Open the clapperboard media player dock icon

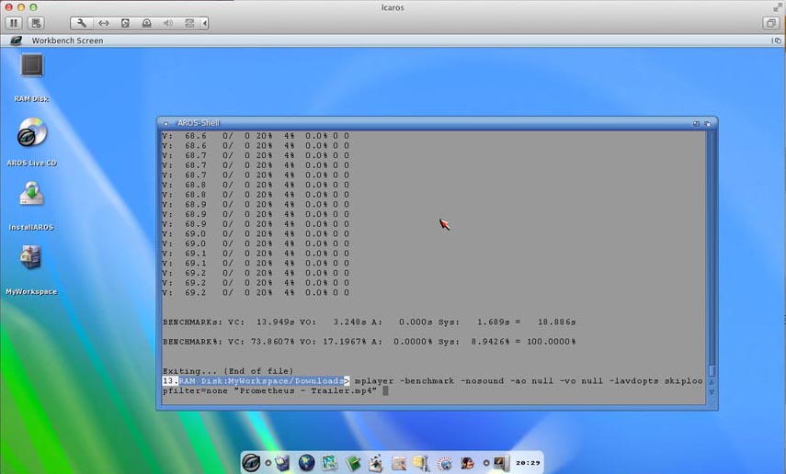click(x=375, y=462)
